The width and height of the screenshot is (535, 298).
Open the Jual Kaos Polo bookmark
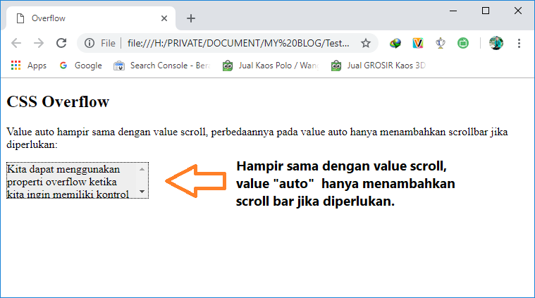point(271,66)
